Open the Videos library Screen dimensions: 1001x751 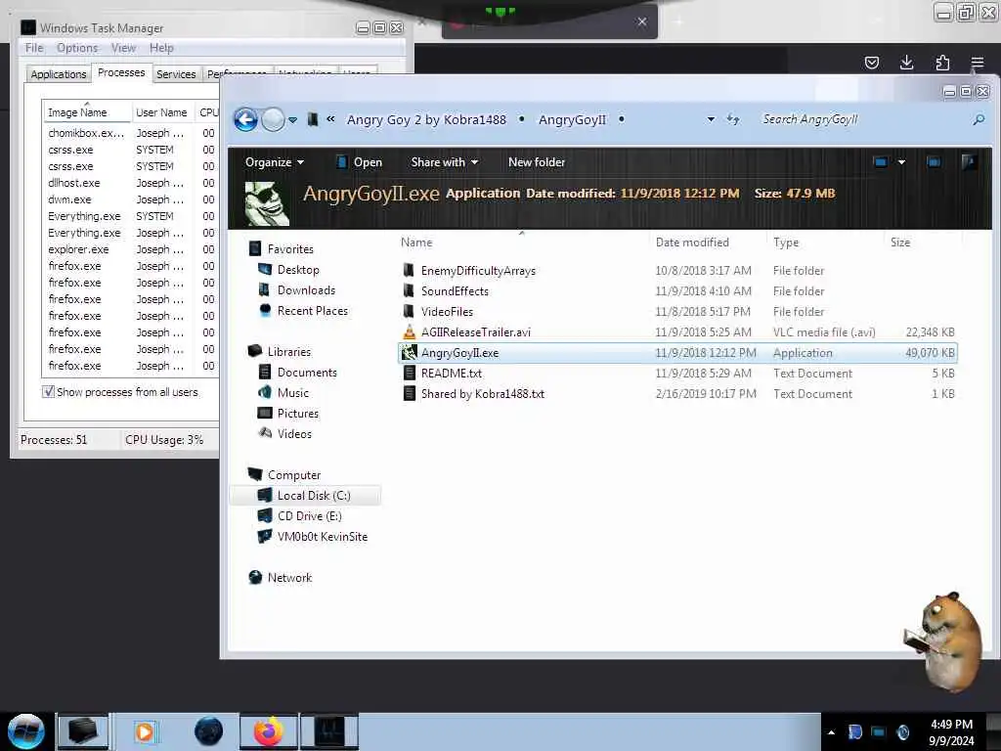tap(293, 433)
